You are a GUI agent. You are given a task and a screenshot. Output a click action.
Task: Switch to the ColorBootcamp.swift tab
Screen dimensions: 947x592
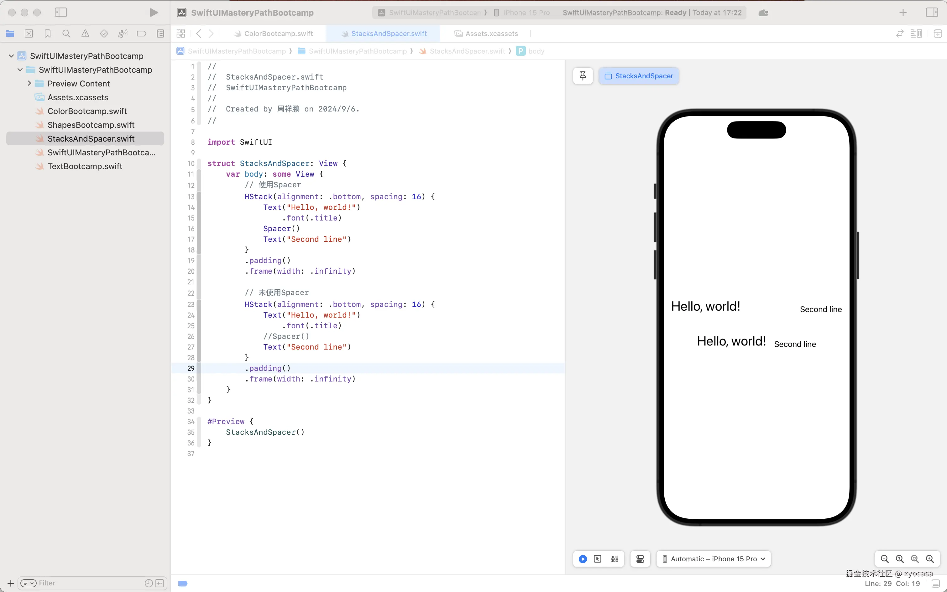278,34
